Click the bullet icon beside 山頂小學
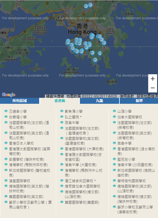Viewport: 158px width, 218px height. point(114,111)
